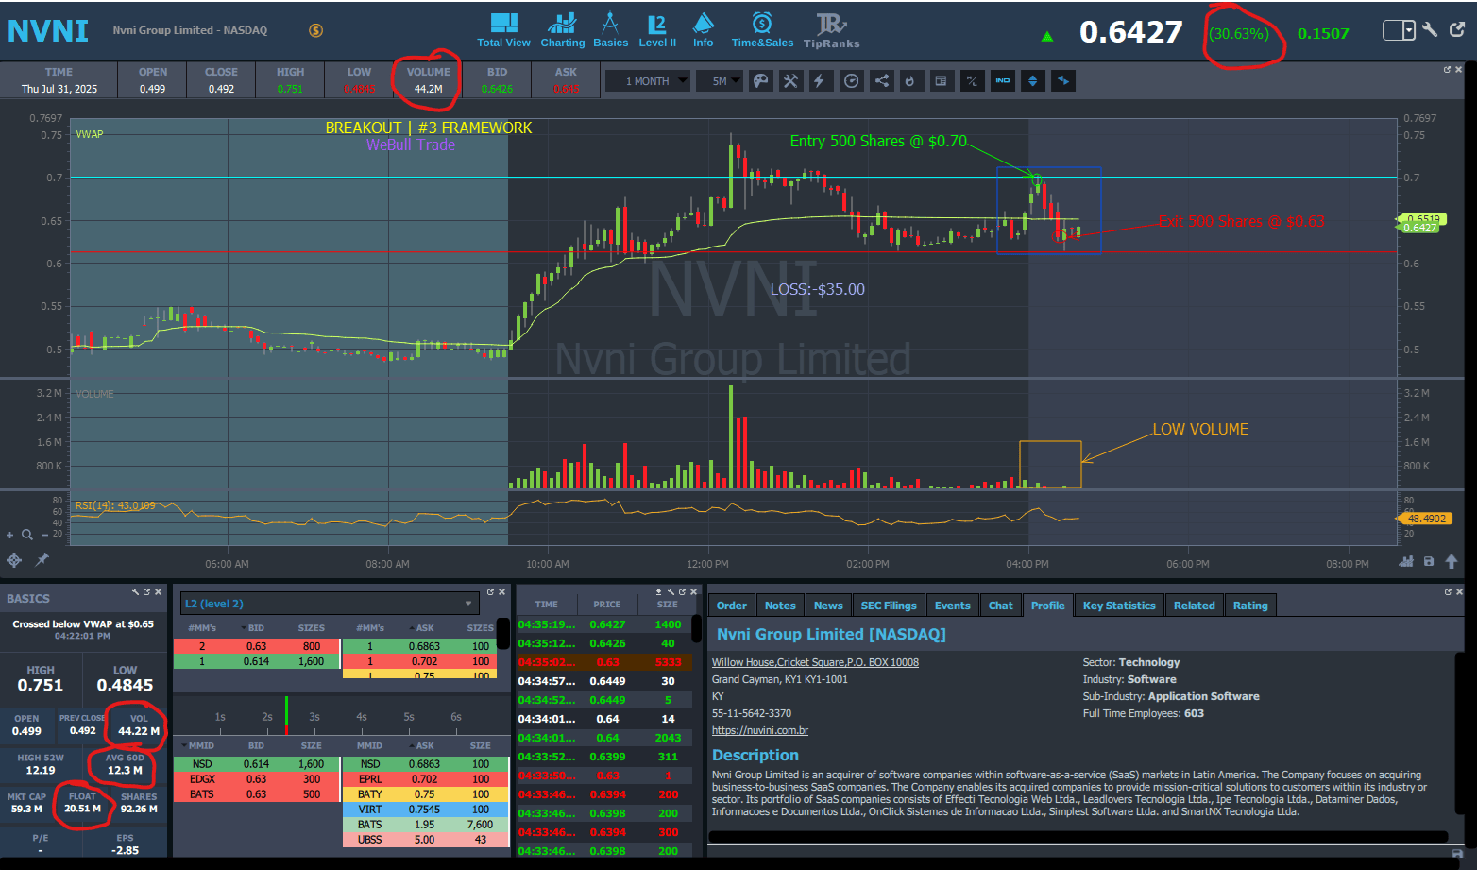
Task: Open top-right wrench settings icon
Action: click(x=1430, y=29)
